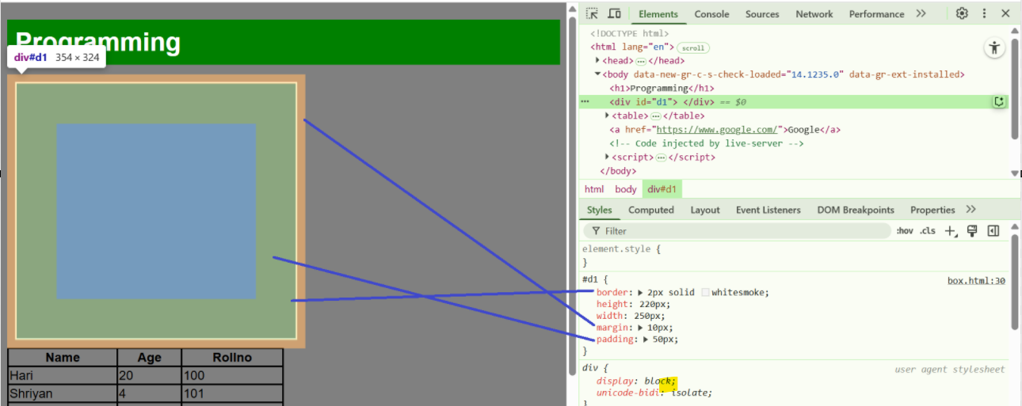Click the Rollno table header
The height and width of the screenshot is (406, 1022).
[232, 357]
